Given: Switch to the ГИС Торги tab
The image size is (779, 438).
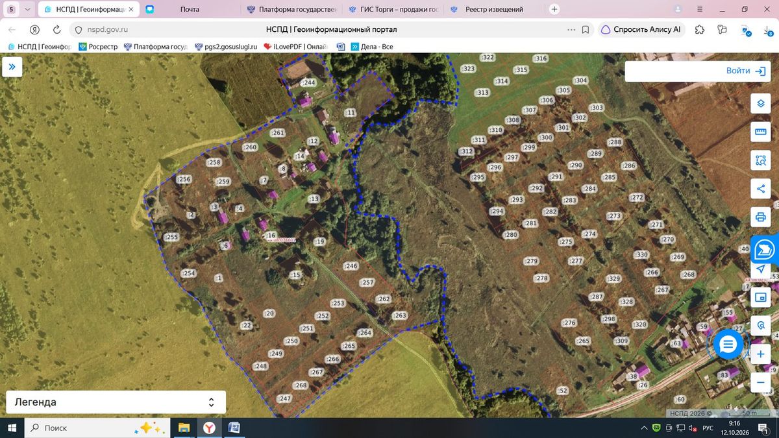Looking at the screenshot, I should click(x=393, y=9).
